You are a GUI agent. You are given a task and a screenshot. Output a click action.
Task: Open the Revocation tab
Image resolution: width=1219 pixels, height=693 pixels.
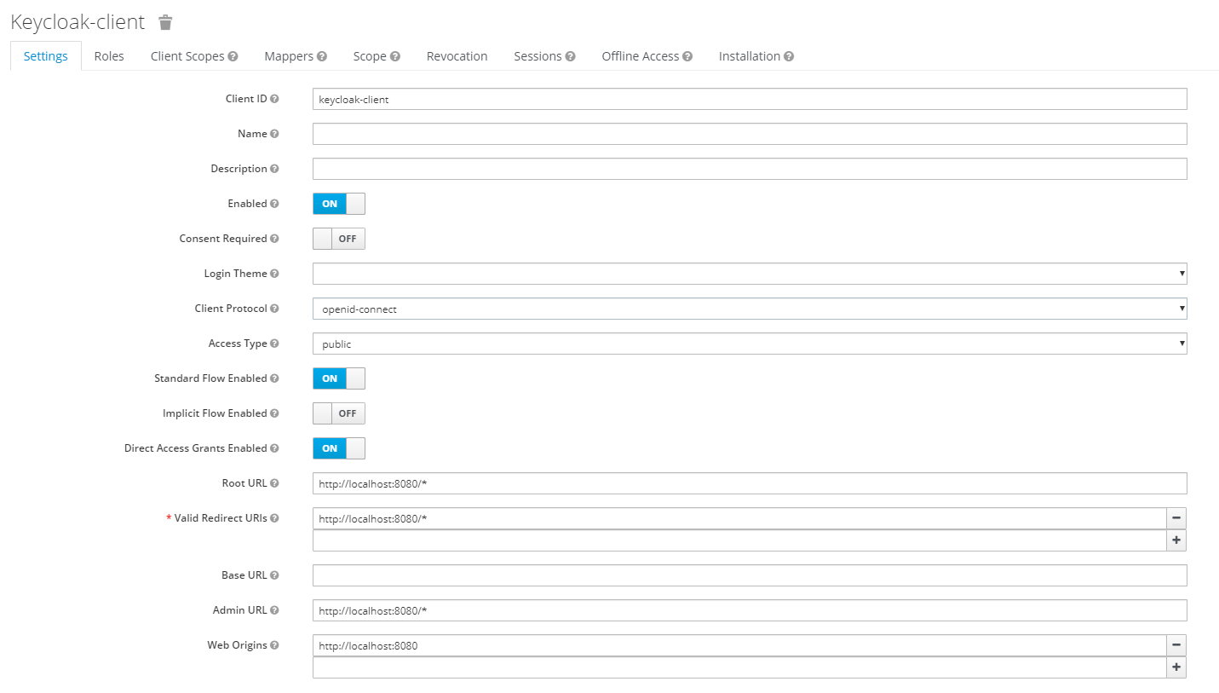click(x=457, y=56)
